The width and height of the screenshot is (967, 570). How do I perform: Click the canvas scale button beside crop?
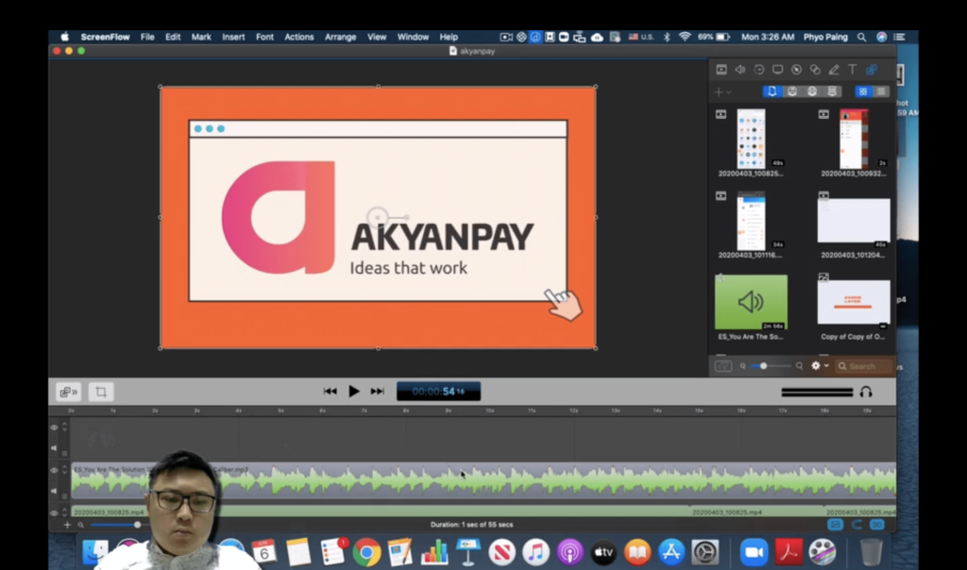(68, 392)
